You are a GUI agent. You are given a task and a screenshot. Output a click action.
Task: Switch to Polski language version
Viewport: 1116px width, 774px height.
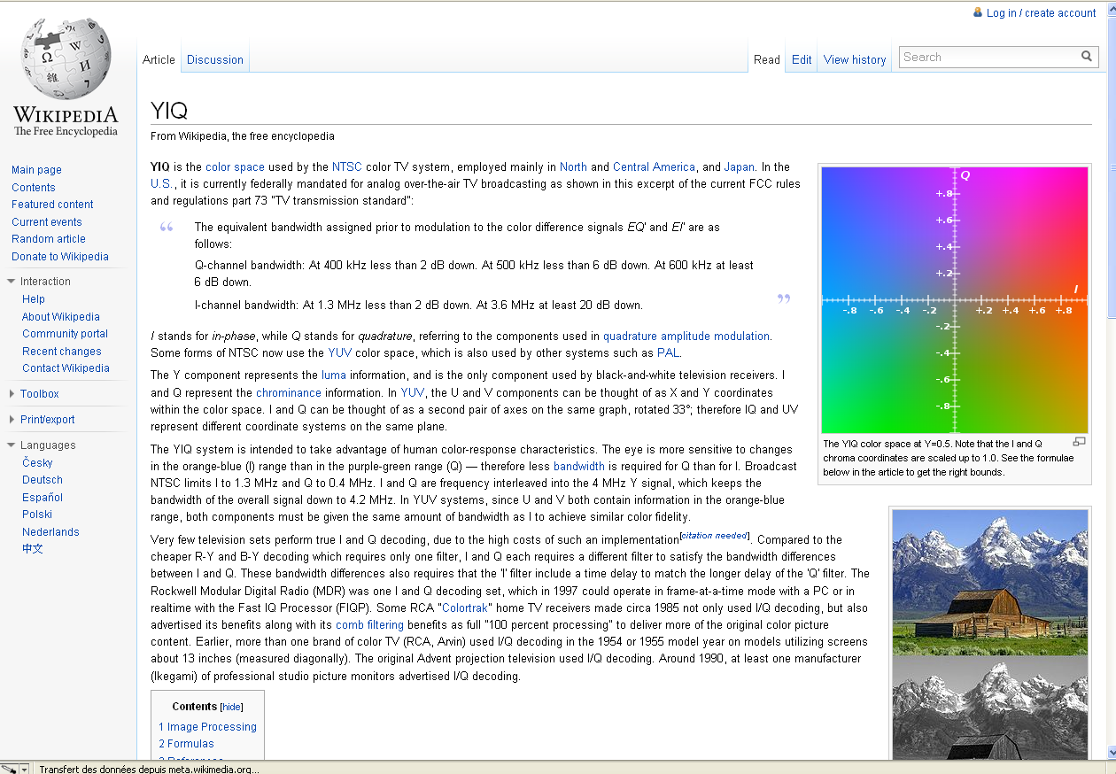37,515
